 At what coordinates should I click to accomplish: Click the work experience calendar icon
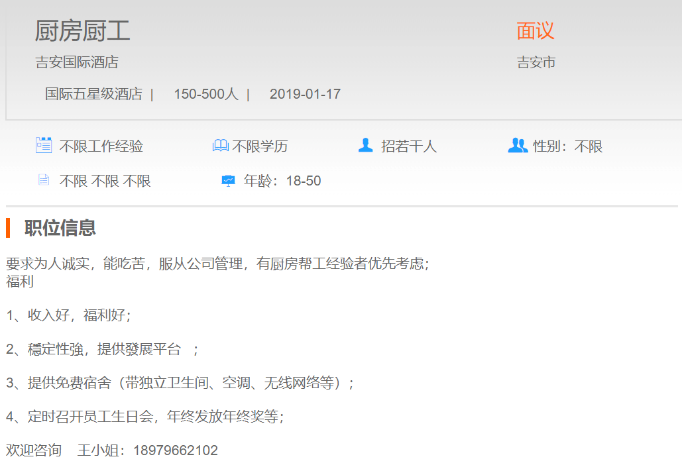coord(44,145)
